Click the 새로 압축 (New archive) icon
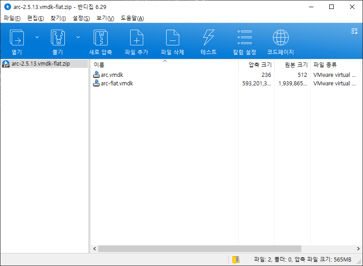 point(100,39)
